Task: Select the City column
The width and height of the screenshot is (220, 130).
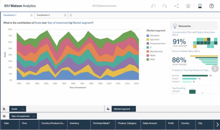Action: pyautogui.click(x=205, y=125)
